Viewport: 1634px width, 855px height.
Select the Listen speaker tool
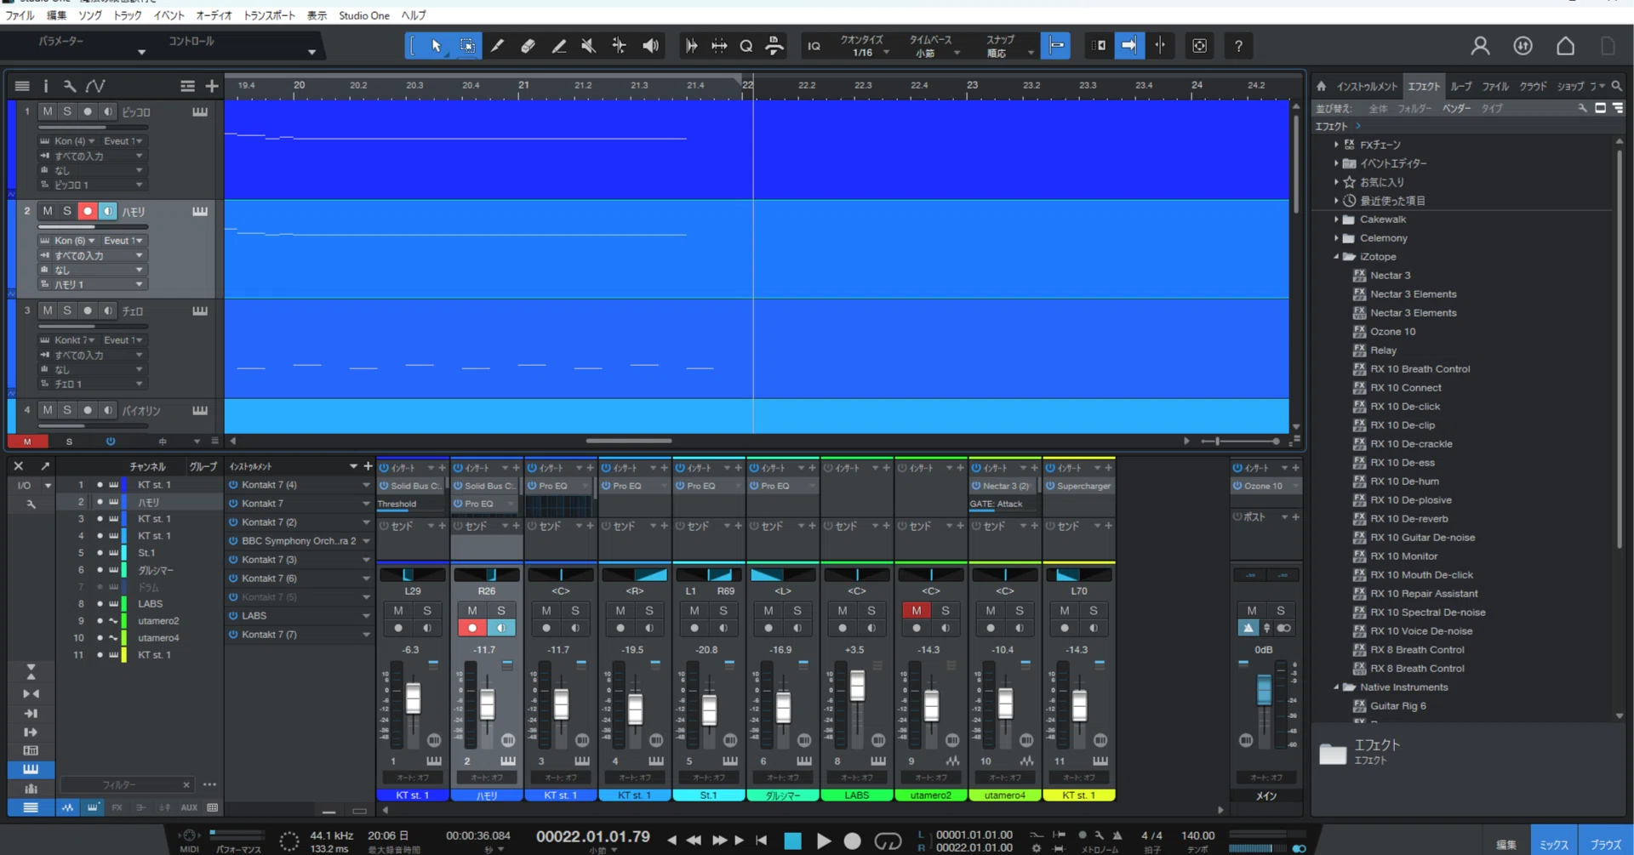pos(650,46)
